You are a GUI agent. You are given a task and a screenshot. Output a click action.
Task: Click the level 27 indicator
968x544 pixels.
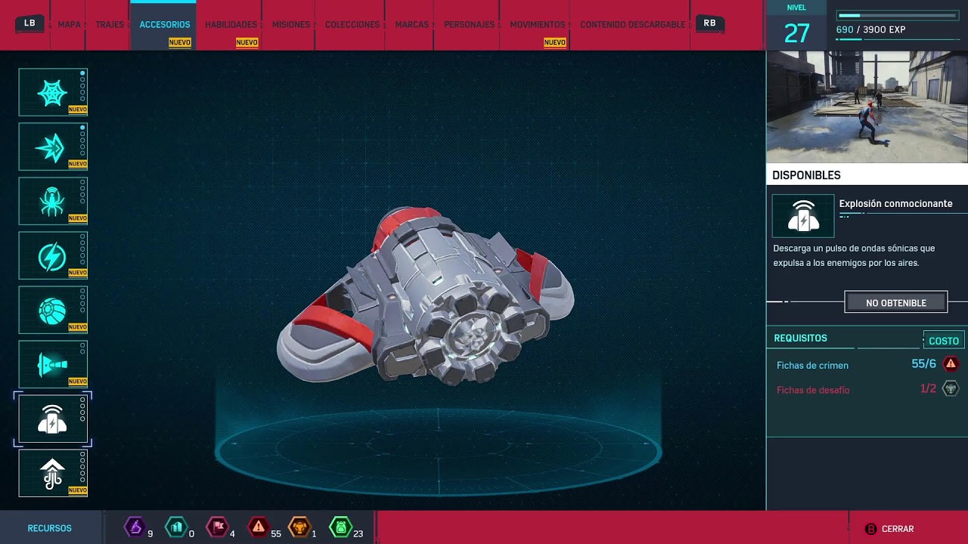(x=796, y=33)
